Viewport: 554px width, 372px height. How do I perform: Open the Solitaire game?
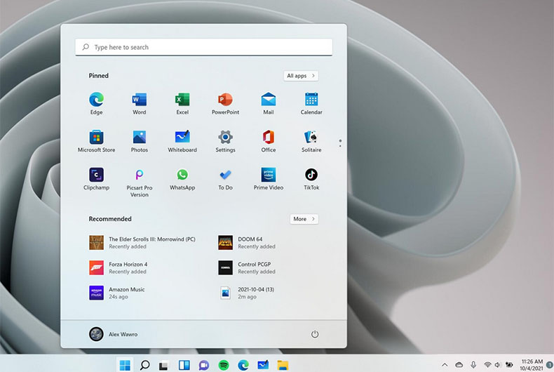coord(311,141)
